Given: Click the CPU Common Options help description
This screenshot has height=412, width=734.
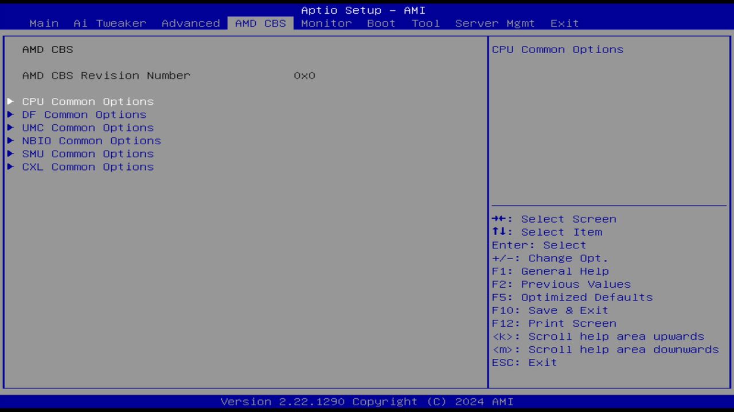Looking at the screenshot, I should [557, 49].
